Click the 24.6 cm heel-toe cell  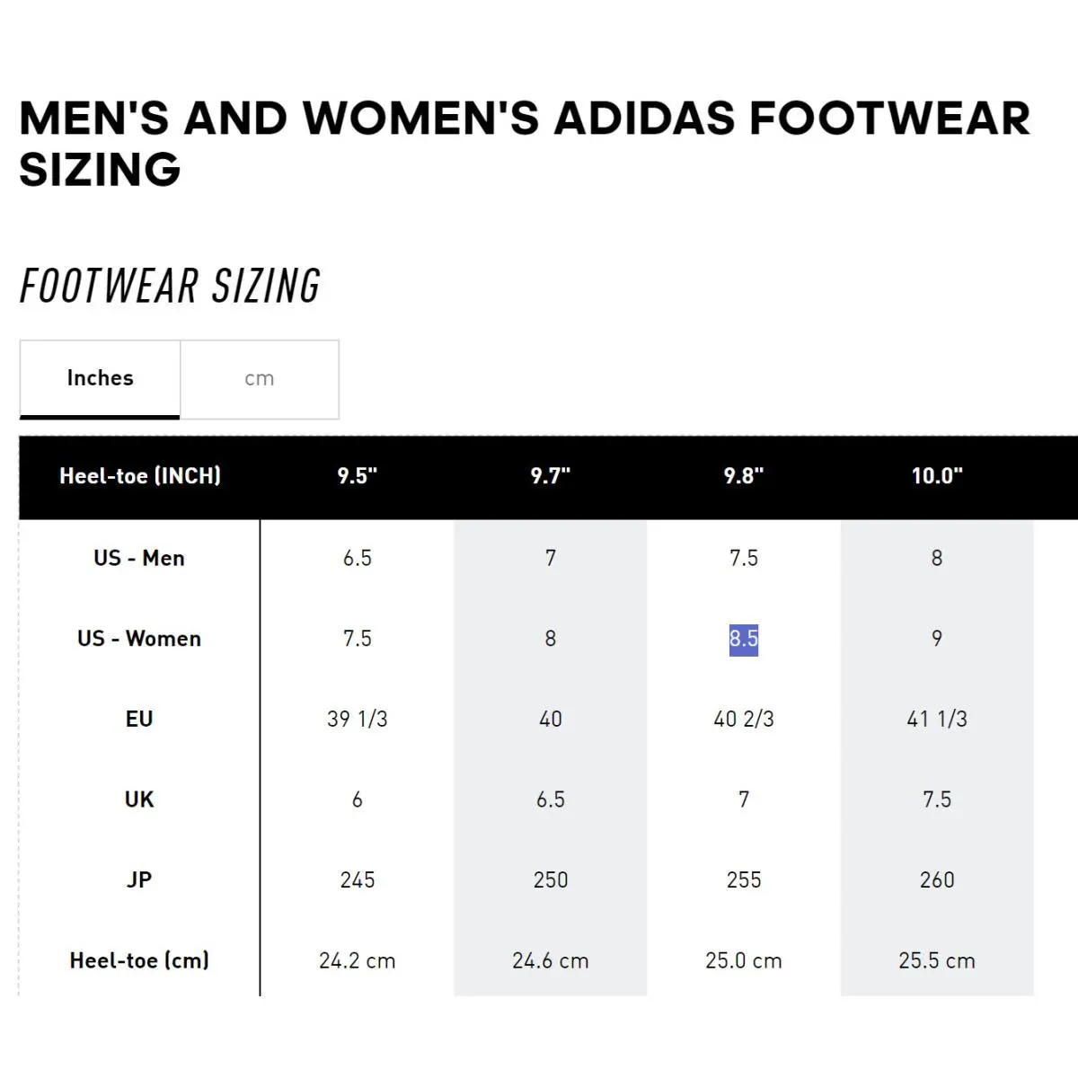(x=551, y=960)
